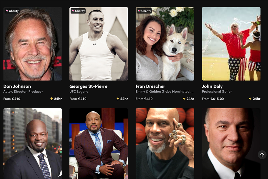Open Fran Drescher's name link
Viewport: 268px width, 179px height.
150,86
